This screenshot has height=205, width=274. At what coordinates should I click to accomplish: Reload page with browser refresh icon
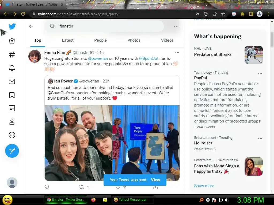pyautogui.click(x=23, y=14)
